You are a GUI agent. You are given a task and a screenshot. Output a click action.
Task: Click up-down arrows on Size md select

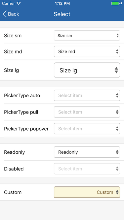(117, 51)
